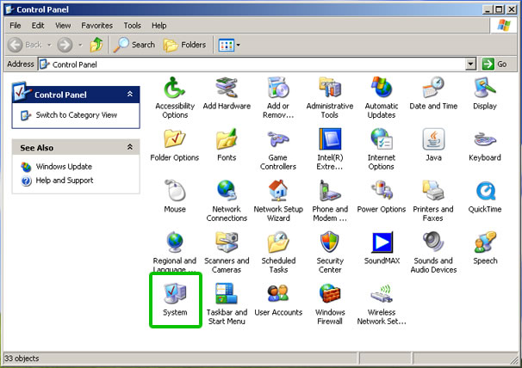Open the Edit menu
The height and width of the screenshot is (368, 522).
(38, 26)
